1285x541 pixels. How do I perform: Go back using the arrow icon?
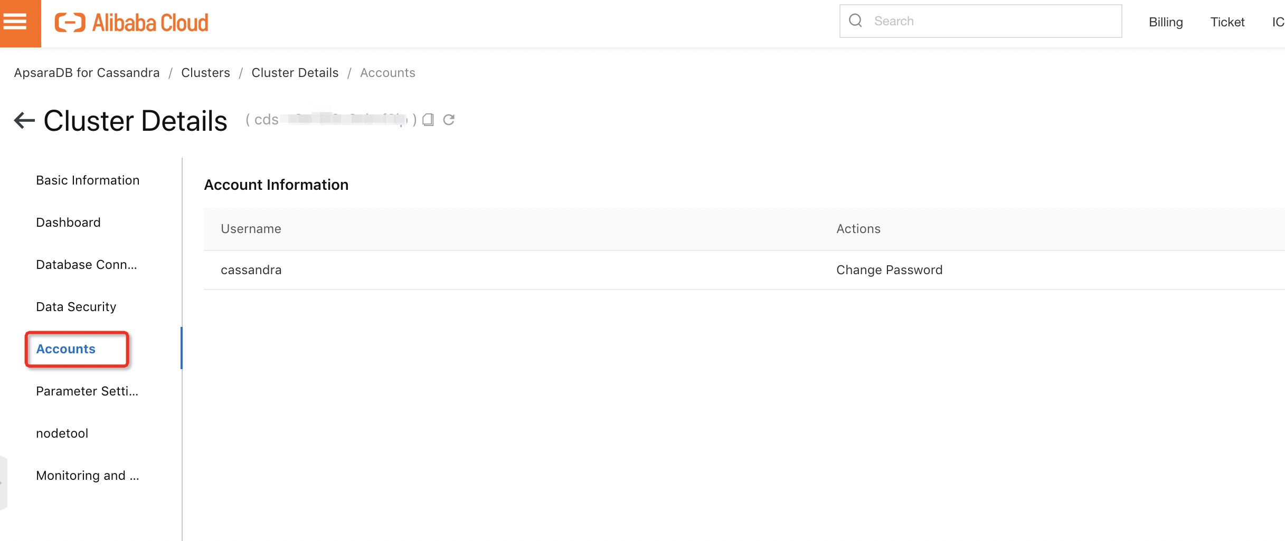(24, 120)
